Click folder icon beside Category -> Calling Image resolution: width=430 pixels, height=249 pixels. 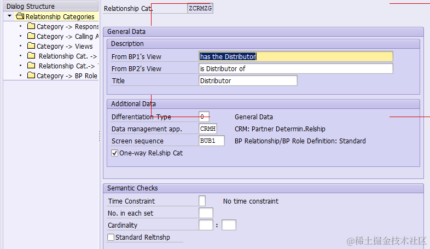coord(31,36)
